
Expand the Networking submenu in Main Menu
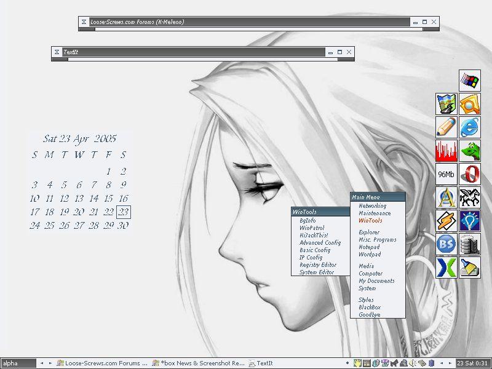click(373, 206)
